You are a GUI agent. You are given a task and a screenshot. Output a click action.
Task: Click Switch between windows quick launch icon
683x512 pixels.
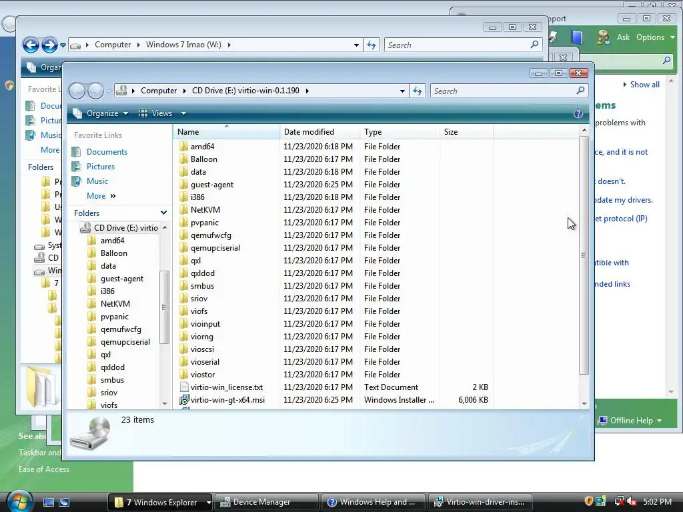(64, 503)
